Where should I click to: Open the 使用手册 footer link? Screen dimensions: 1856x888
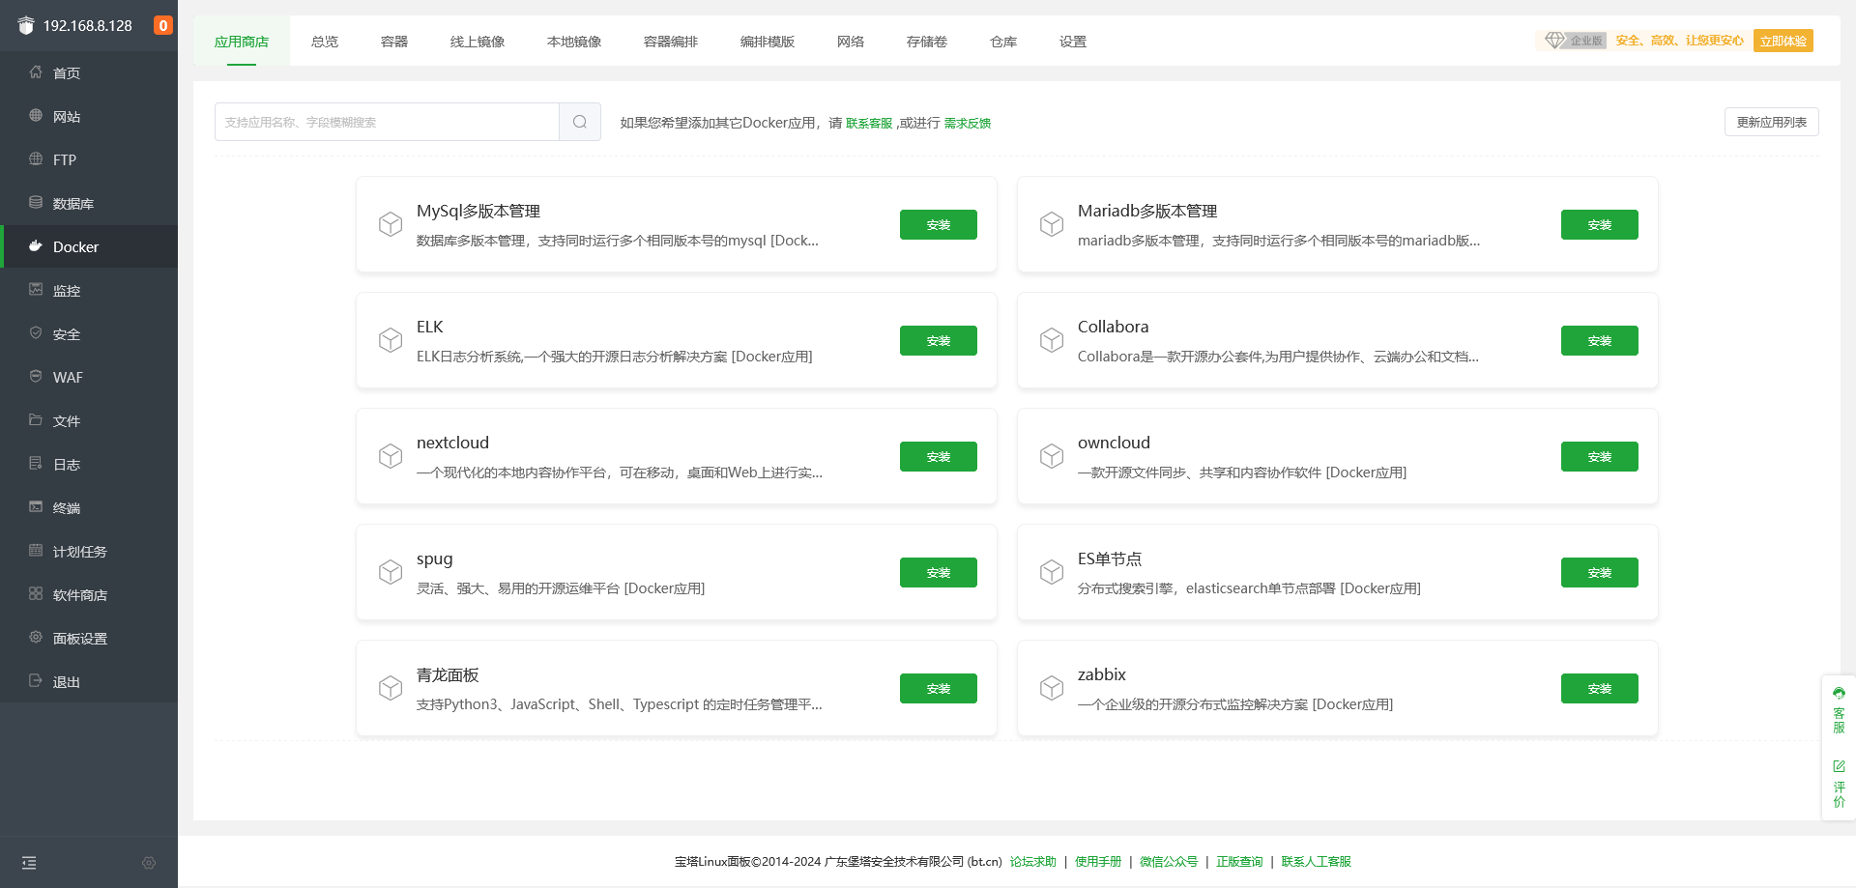tap(1098, 862)
